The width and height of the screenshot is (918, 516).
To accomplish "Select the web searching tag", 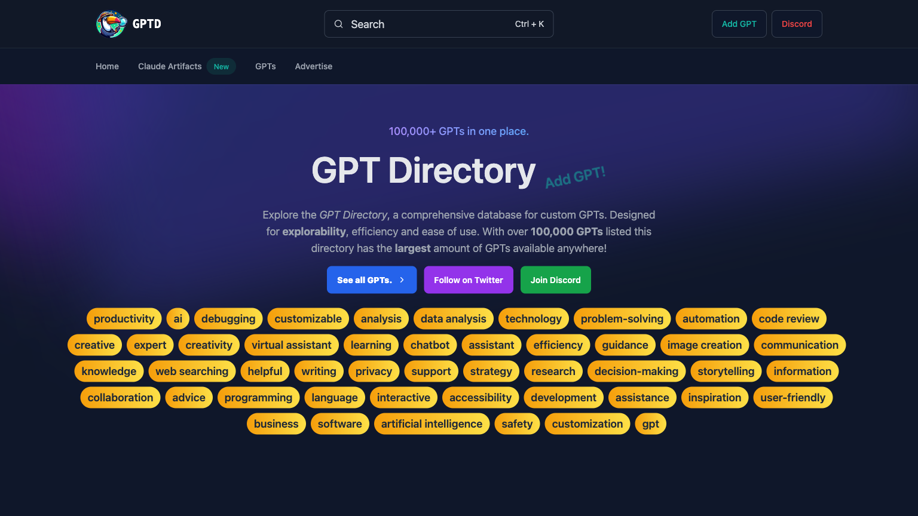I will [192, 371].
